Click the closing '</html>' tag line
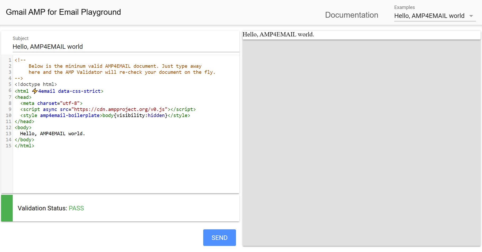This screenshot has width=482, height=252. pos(24,146)
